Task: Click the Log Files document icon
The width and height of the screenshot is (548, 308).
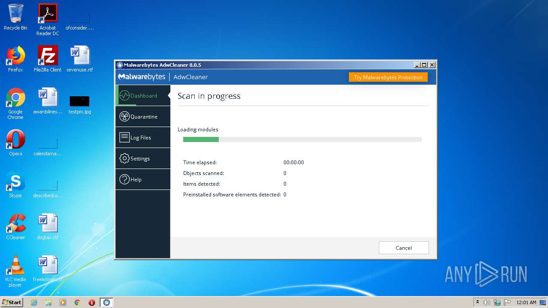Action: tap(125, 137)
